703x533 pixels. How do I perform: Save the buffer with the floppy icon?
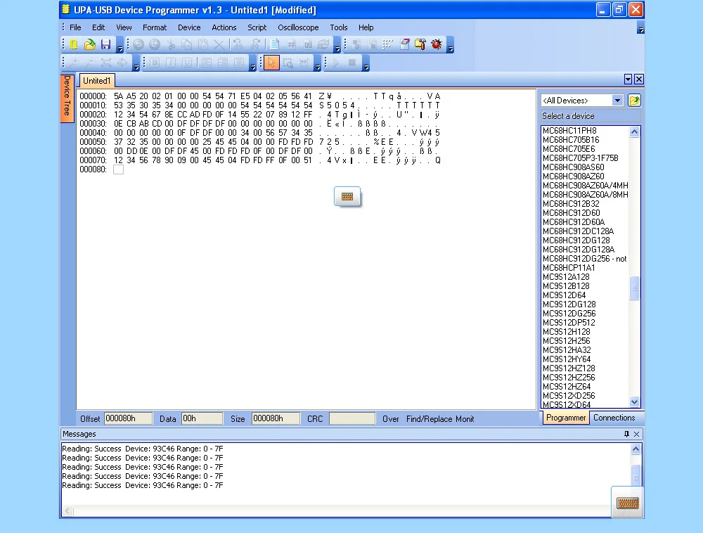pos(106,44)
